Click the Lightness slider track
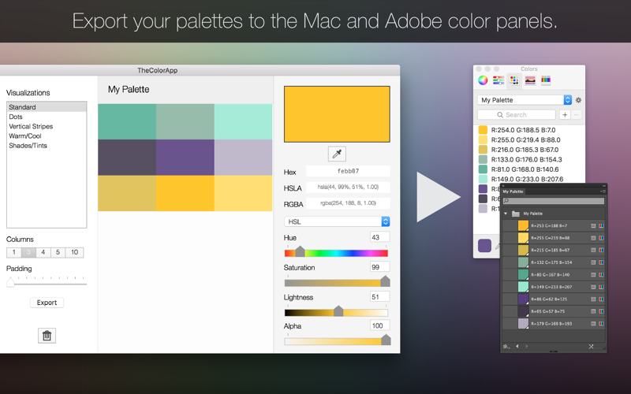This screenshot has width=631, height=394. click(x=336, y=313)
